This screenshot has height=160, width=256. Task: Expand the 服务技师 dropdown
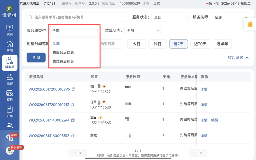230,17
